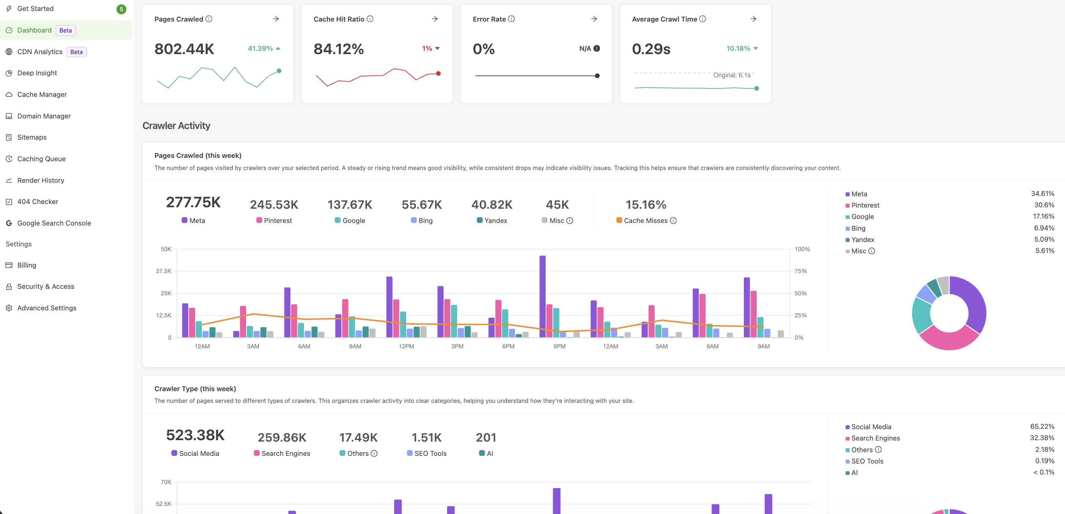Toggle Social Media series under 523.38K
This screenshot has width=1065, height=514.
pos(195,453)
